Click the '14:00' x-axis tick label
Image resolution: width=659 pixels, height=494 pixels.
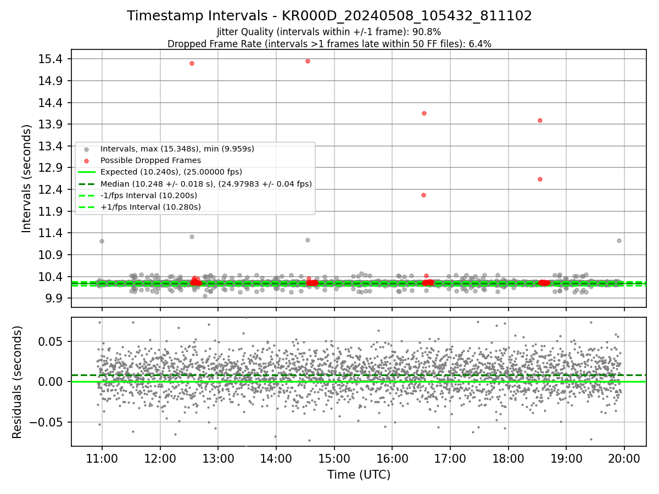[x=276, y=458]
